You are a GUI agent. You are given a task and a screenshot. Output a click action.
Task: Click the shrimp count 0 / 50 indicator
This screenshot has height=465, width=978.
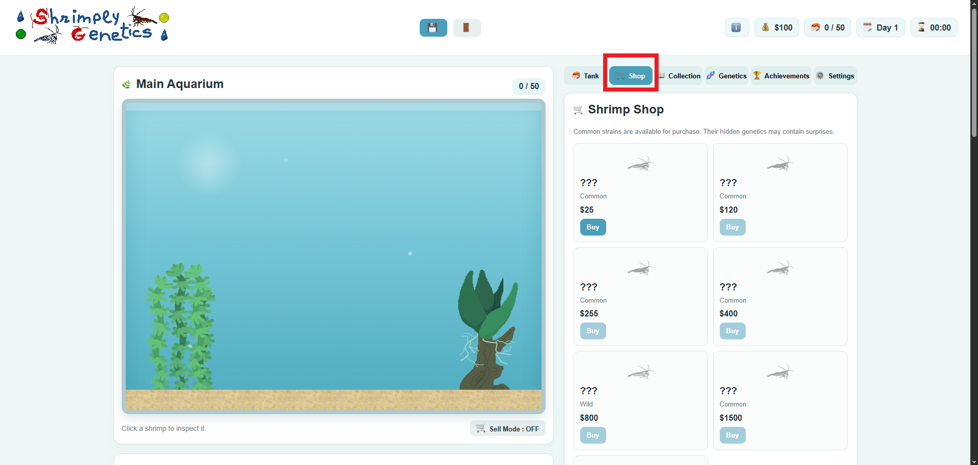tap(828, 27)
